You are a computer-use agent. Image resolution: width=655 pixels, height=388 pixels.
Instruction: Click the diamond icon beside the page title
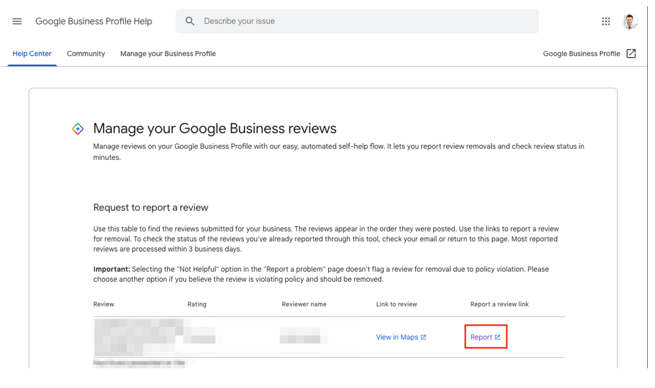[78, 129]
